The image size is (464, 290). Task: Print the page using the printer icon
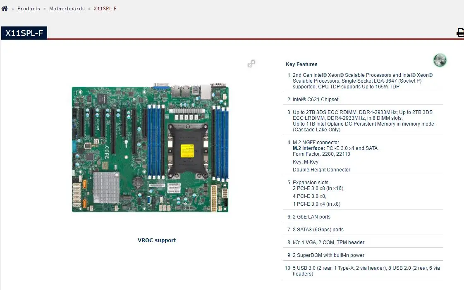[x=460, y=33]
